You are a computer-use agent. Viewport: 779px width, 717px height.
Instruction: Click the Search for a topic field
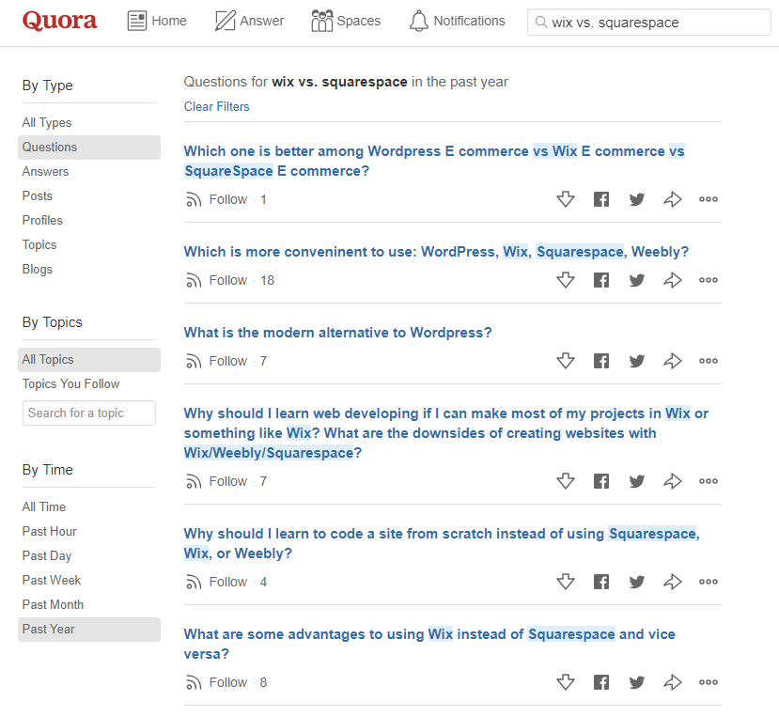tap(89, 413)
